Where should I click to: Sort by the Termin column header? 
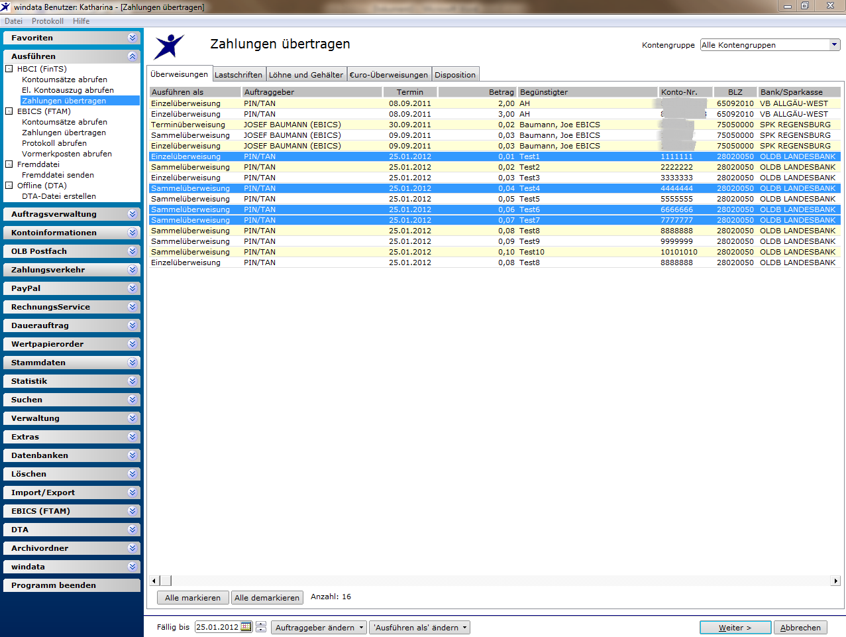[x=410, y=92]
